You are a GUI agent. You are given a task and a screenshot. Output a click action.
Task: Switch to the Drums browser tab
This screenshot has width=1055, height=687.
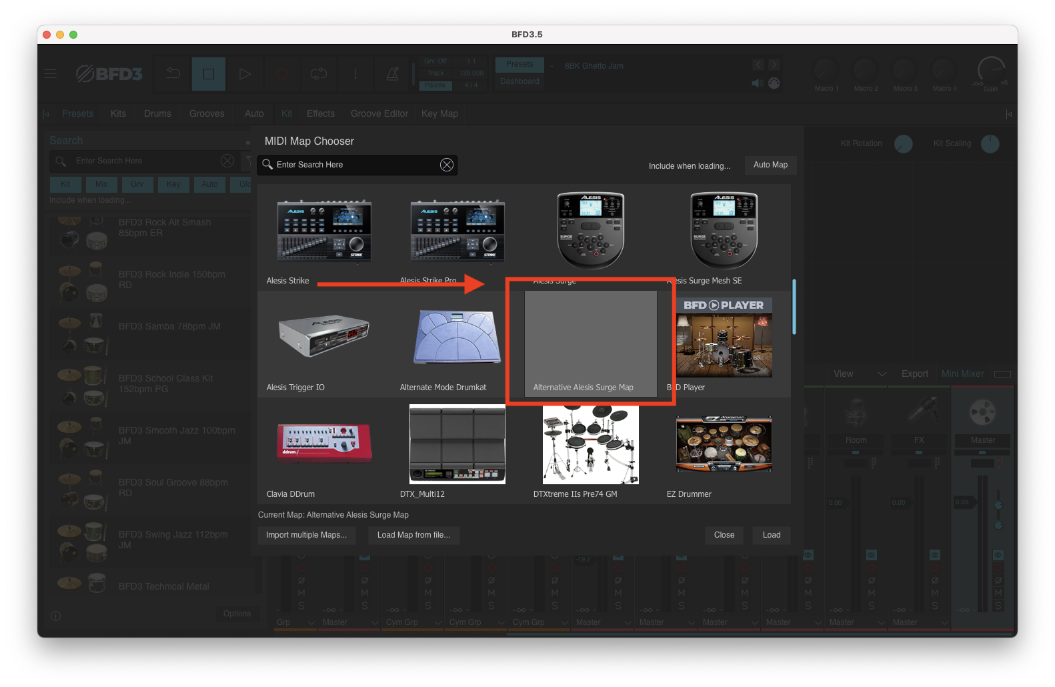(x=157, y=114)
